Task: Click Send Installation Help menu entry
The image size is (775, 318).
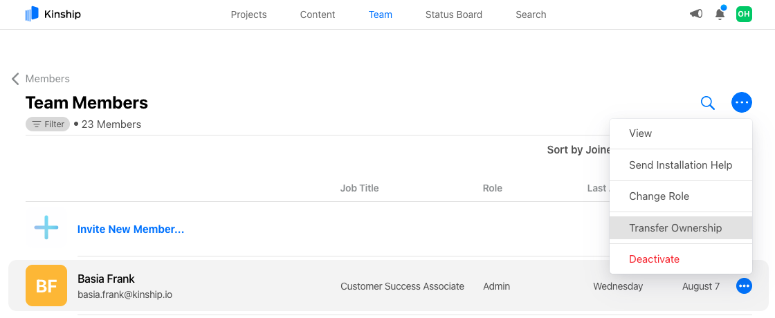Action: pos(680,165)
